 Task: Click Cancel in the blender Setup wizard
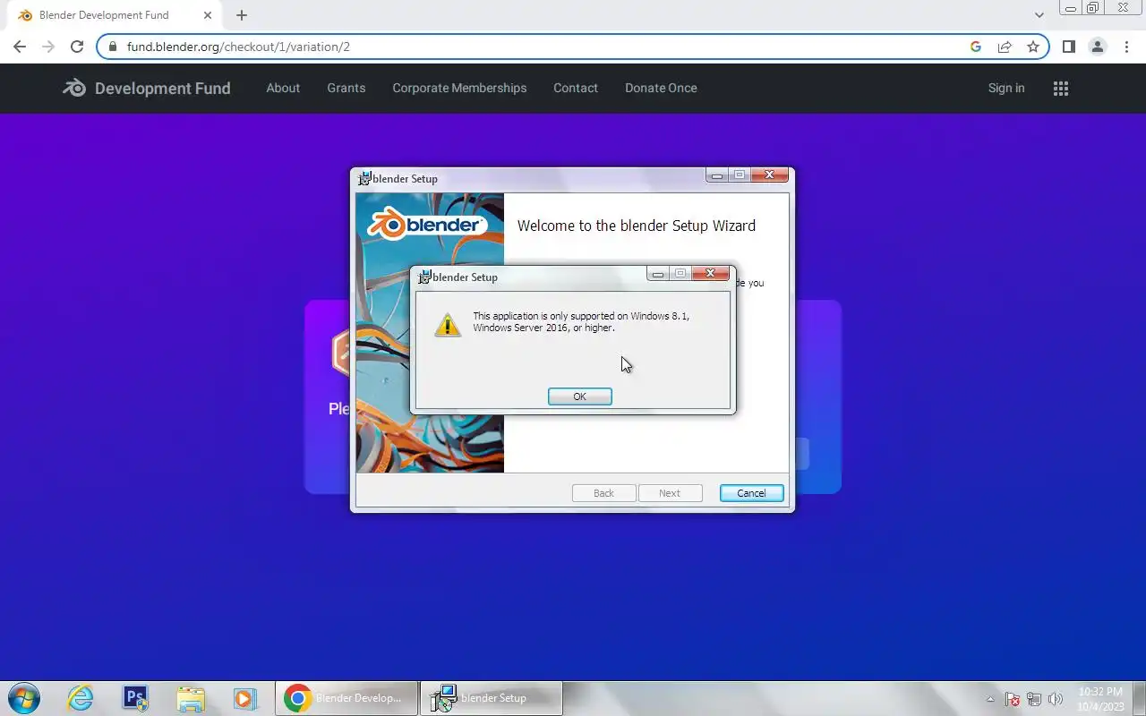[x=751, y=493]
